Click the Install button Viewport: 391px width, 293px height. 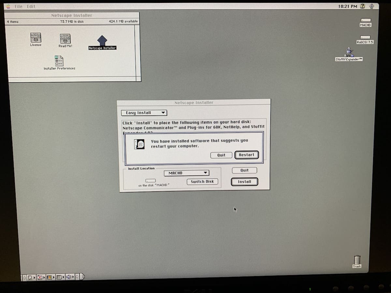(x=244, y=182)
